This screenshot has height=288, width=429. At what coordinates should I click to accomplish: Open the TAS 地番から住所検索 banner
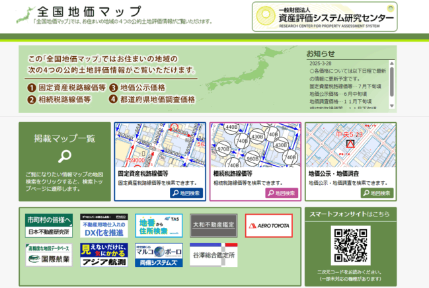pyautogui.click(x=159, y=226)
